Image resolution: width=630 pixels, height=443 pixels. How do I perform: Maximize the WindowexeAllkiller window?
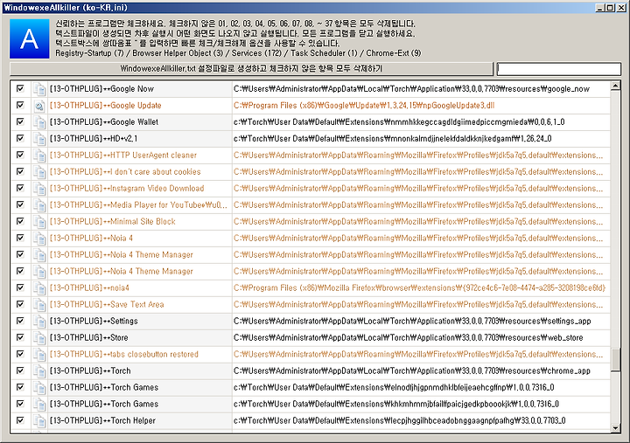pyautogui.click(x=610, y=8)
